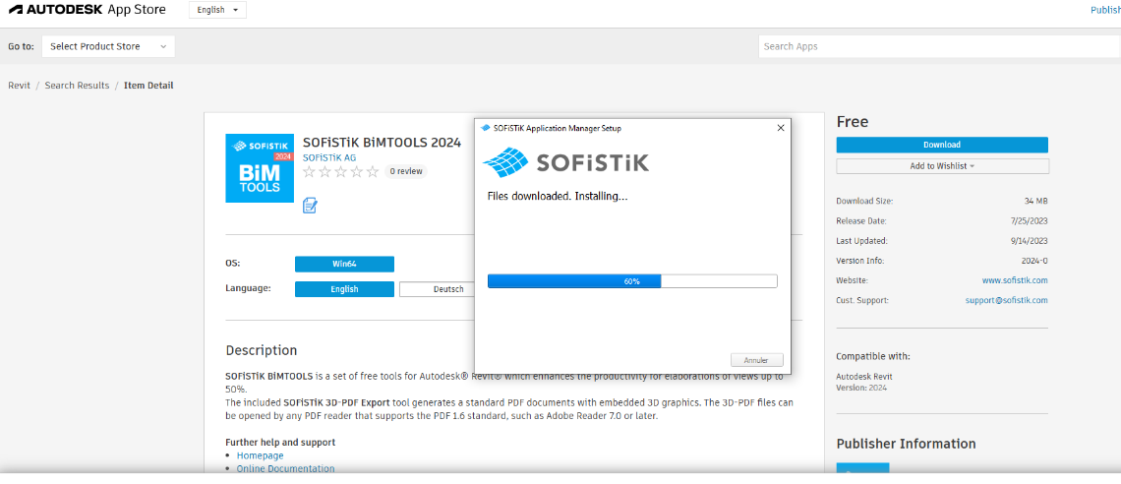
Task: Click the 60% installation progress bar
Action: [632, 281]
